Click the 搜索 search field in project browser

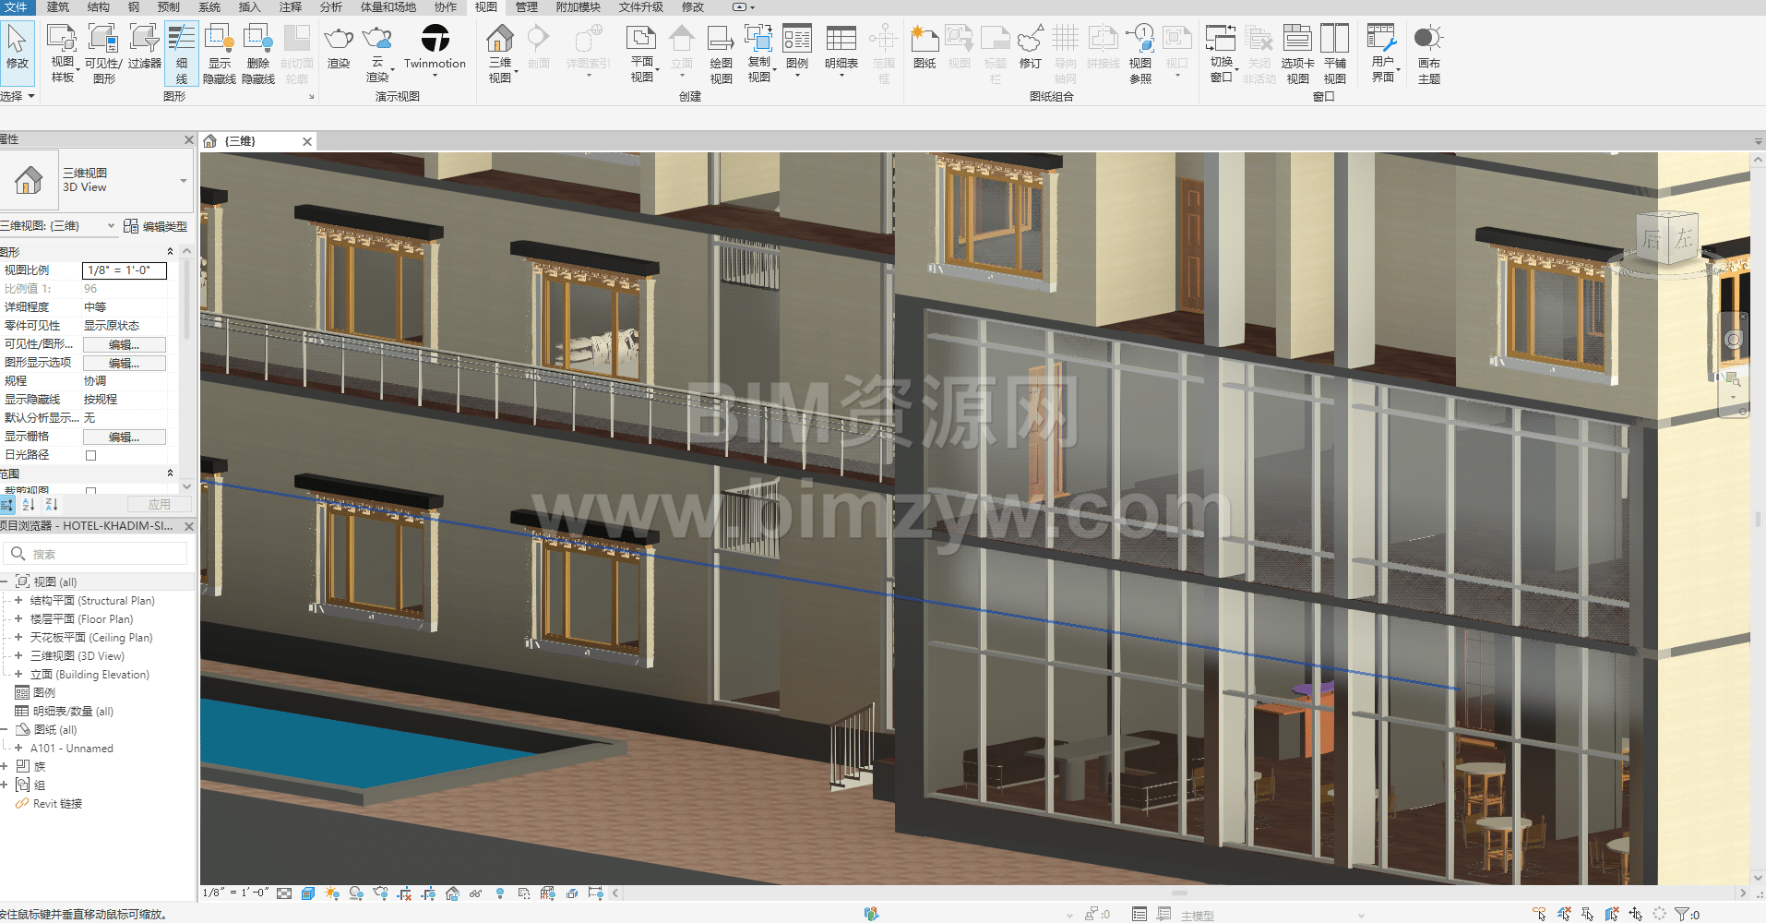tap(101, 554)
